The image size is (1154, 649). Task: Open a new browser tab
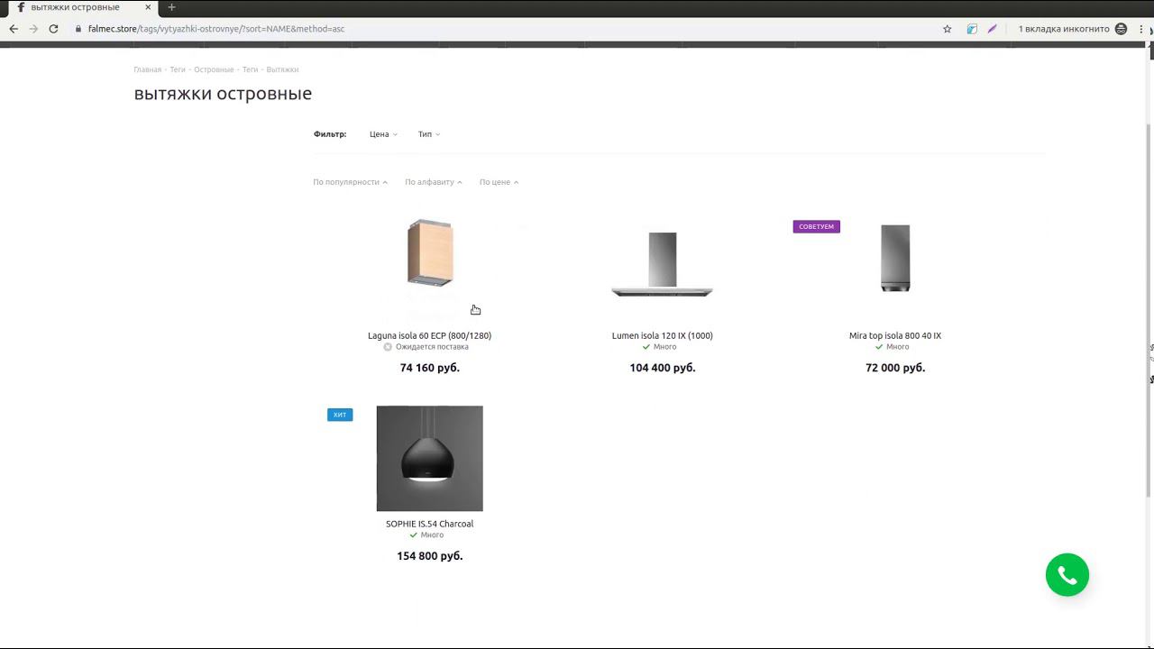click(171, 7)
